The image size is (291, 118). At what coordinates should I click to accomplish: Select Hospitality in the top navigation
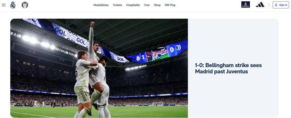click(133, 5)
